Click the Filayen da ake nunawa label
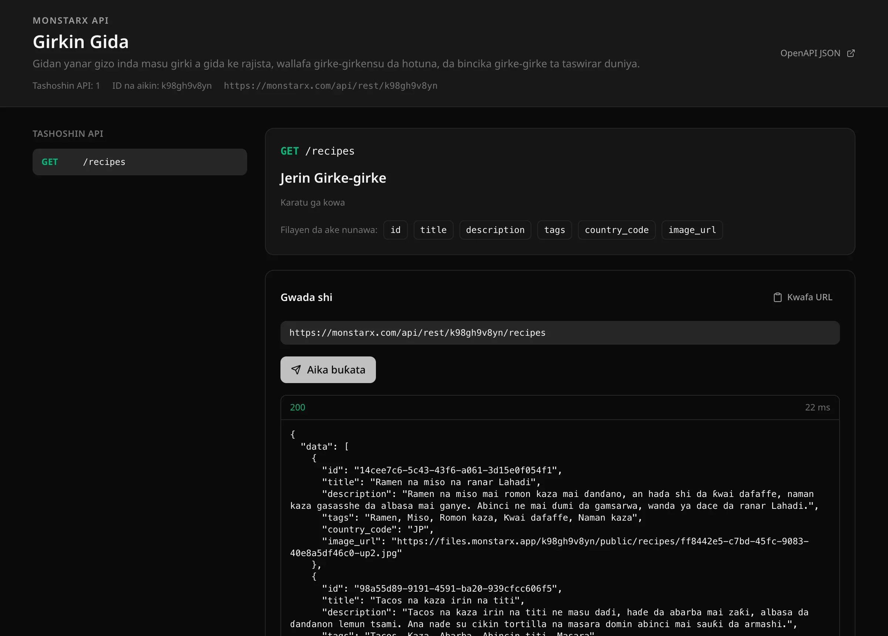Screen dimensions: 888x636 coord(329,230)
